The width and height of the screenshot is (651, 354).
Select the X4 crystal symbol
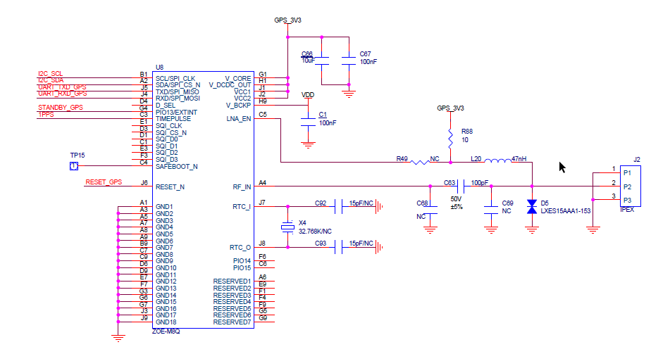[x=287, y=227]
